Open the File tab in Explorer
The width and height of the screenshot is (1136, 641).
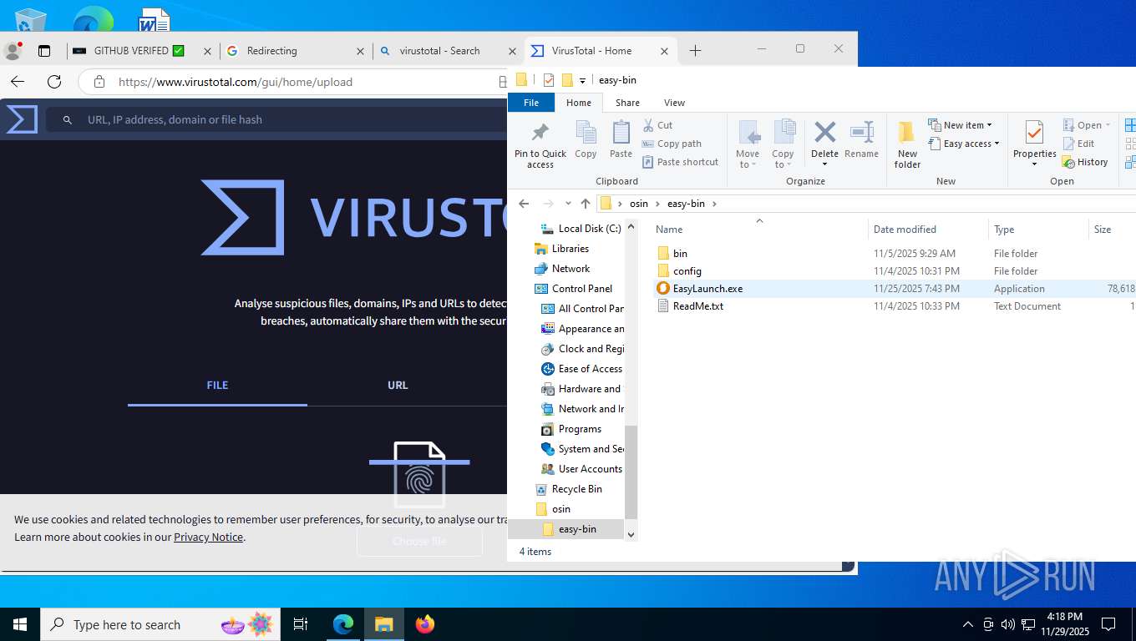click(531, 103)
